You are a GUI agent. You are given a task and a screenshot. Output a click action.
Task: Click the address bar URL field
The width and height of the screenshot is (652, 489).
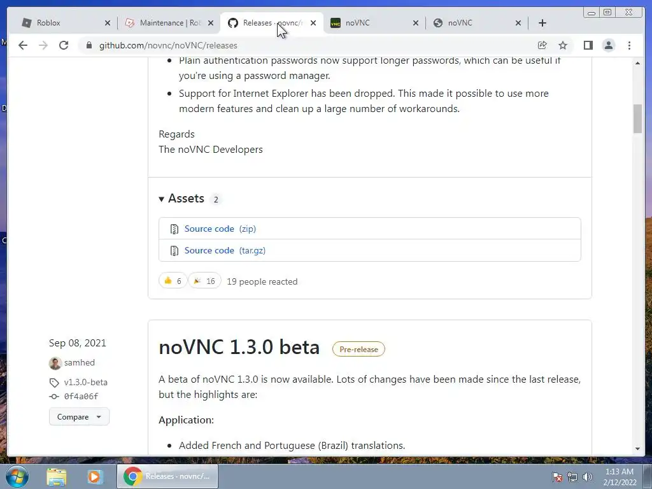pos(308,45)
